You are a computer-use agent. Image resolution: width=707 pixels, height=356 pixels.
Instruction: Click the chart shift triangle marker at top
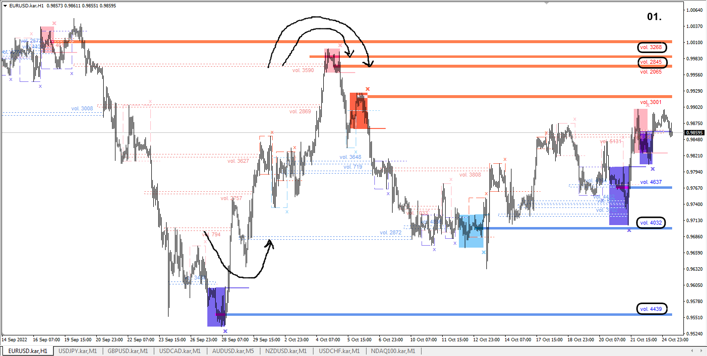(547, 2)
